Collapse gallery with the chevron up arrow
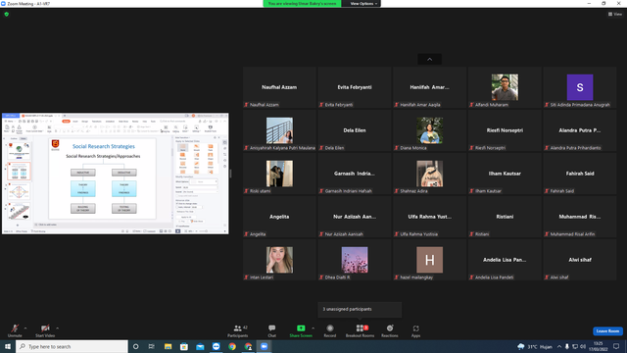Image resolution: width=627 pixels, height=353 pixels. click(429, 59)
